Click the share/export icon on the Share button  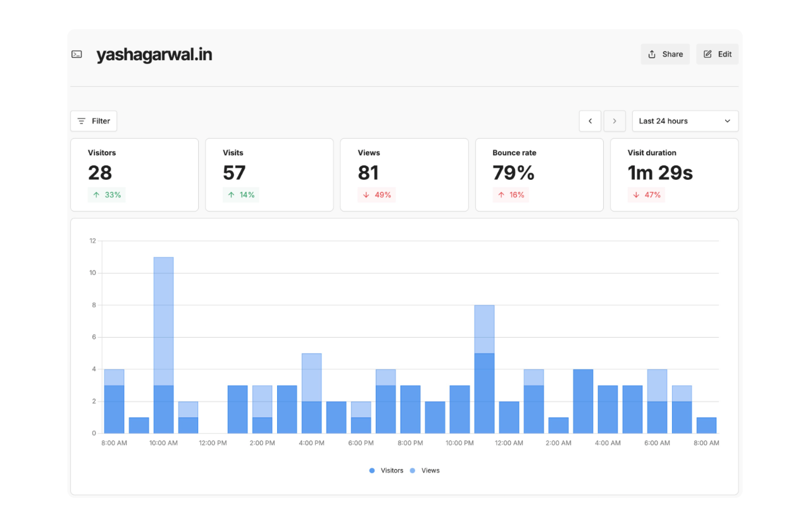point(652,54)
